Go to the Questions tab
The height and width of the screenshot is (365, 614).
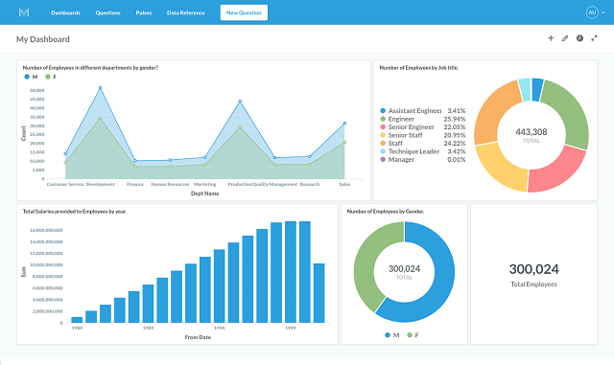(108, 12)
